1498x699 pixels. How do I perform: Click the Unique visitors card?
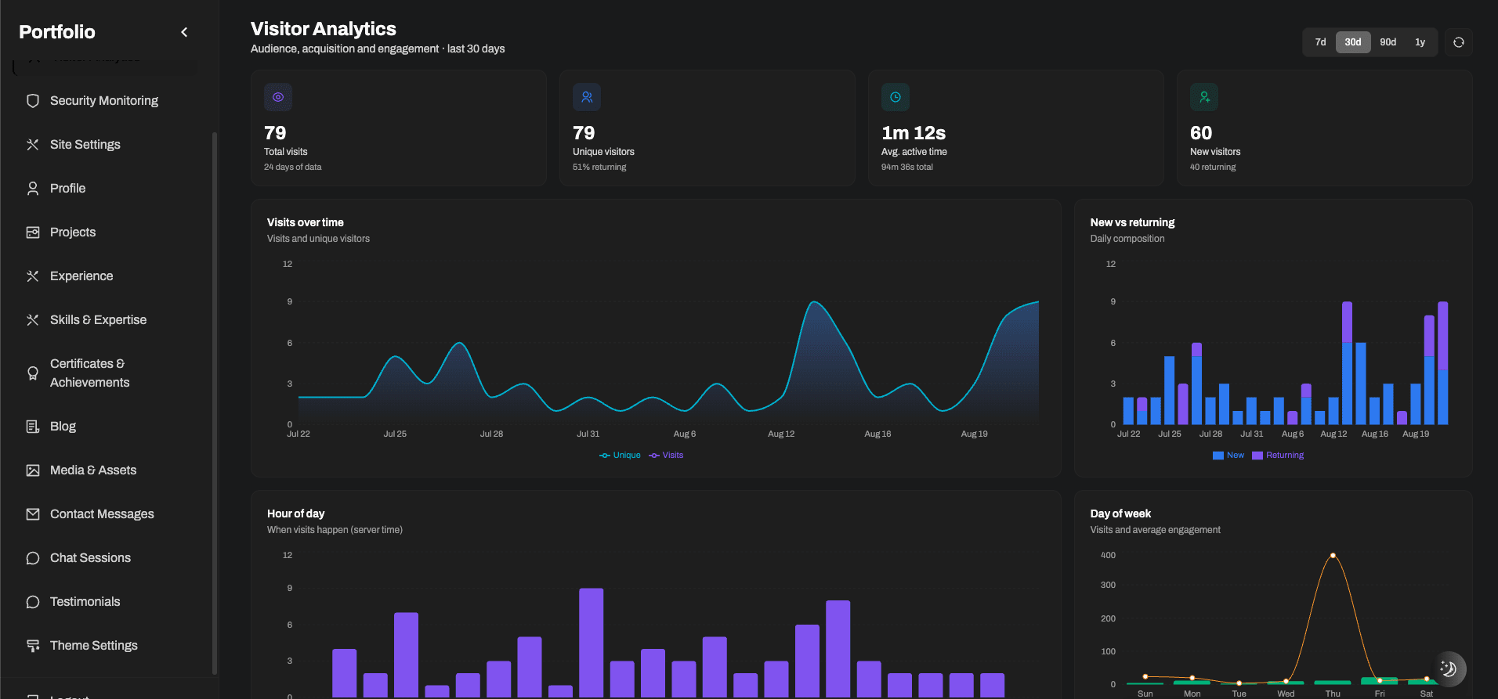707,128
